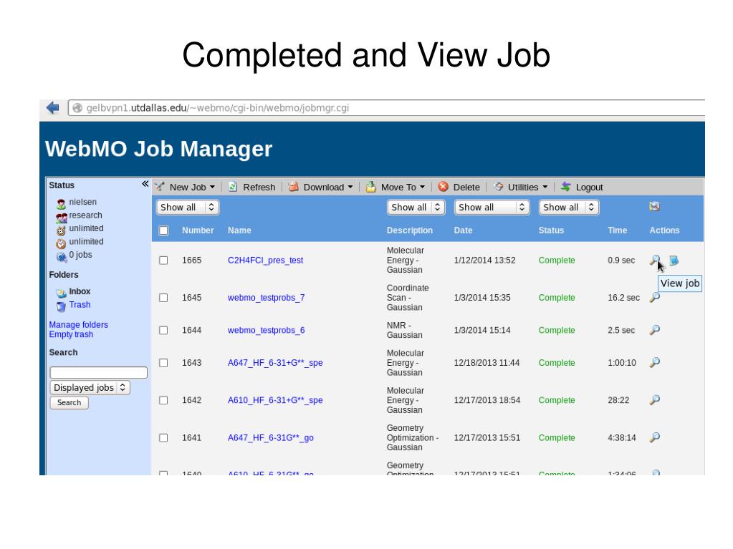The image size is (733, 549).
Task: Click the globe icon in address bar
Action: (77, 108)
